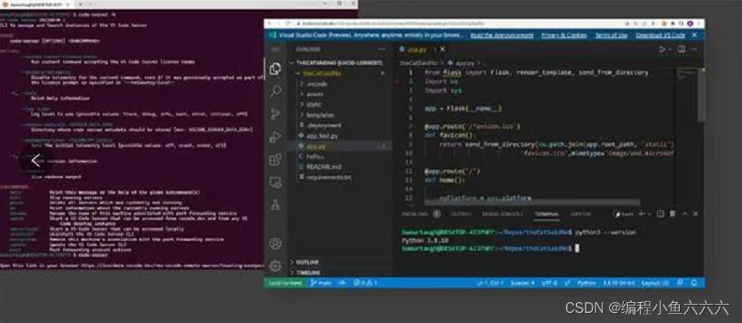The height and width of the screenshot is (323, 742).
Task: Click the Download VS Code link
Action: click(660, 36)
